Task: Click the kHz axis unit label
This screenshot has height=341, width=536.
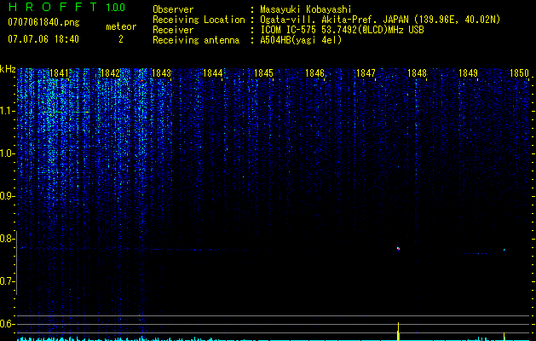Action: click(x=8, y=69)
